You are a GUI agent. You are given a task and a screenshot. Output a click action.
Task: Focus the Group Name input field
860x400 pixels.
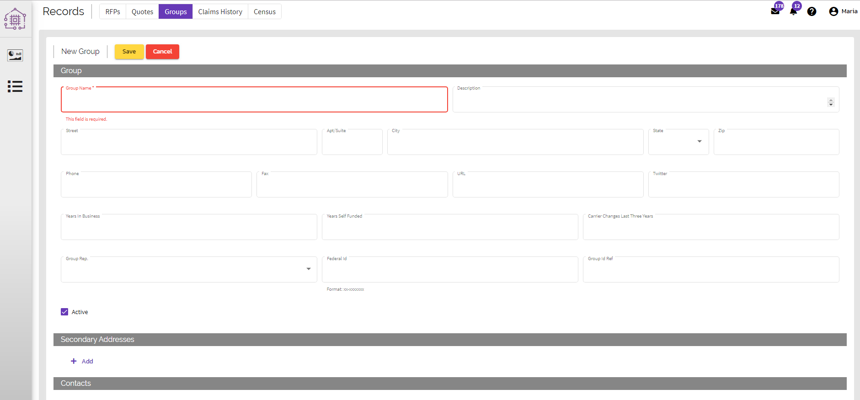click(x=254, y=101)
